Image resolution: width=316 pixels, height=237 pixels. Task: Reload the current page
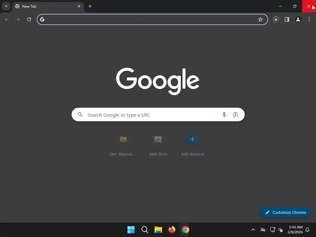[x=29, y=19]
